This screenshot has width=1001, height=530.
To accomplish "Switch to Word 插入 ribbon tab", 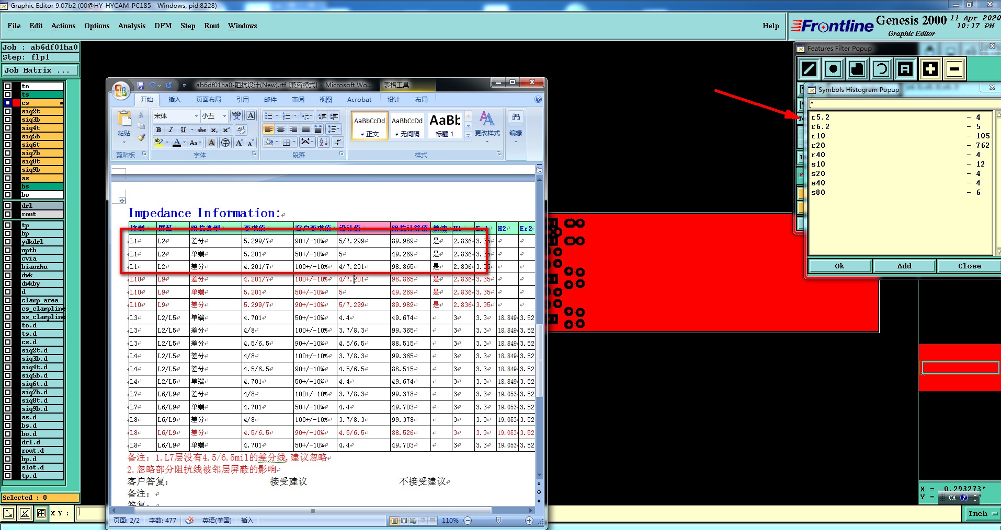I will [174, 100].
